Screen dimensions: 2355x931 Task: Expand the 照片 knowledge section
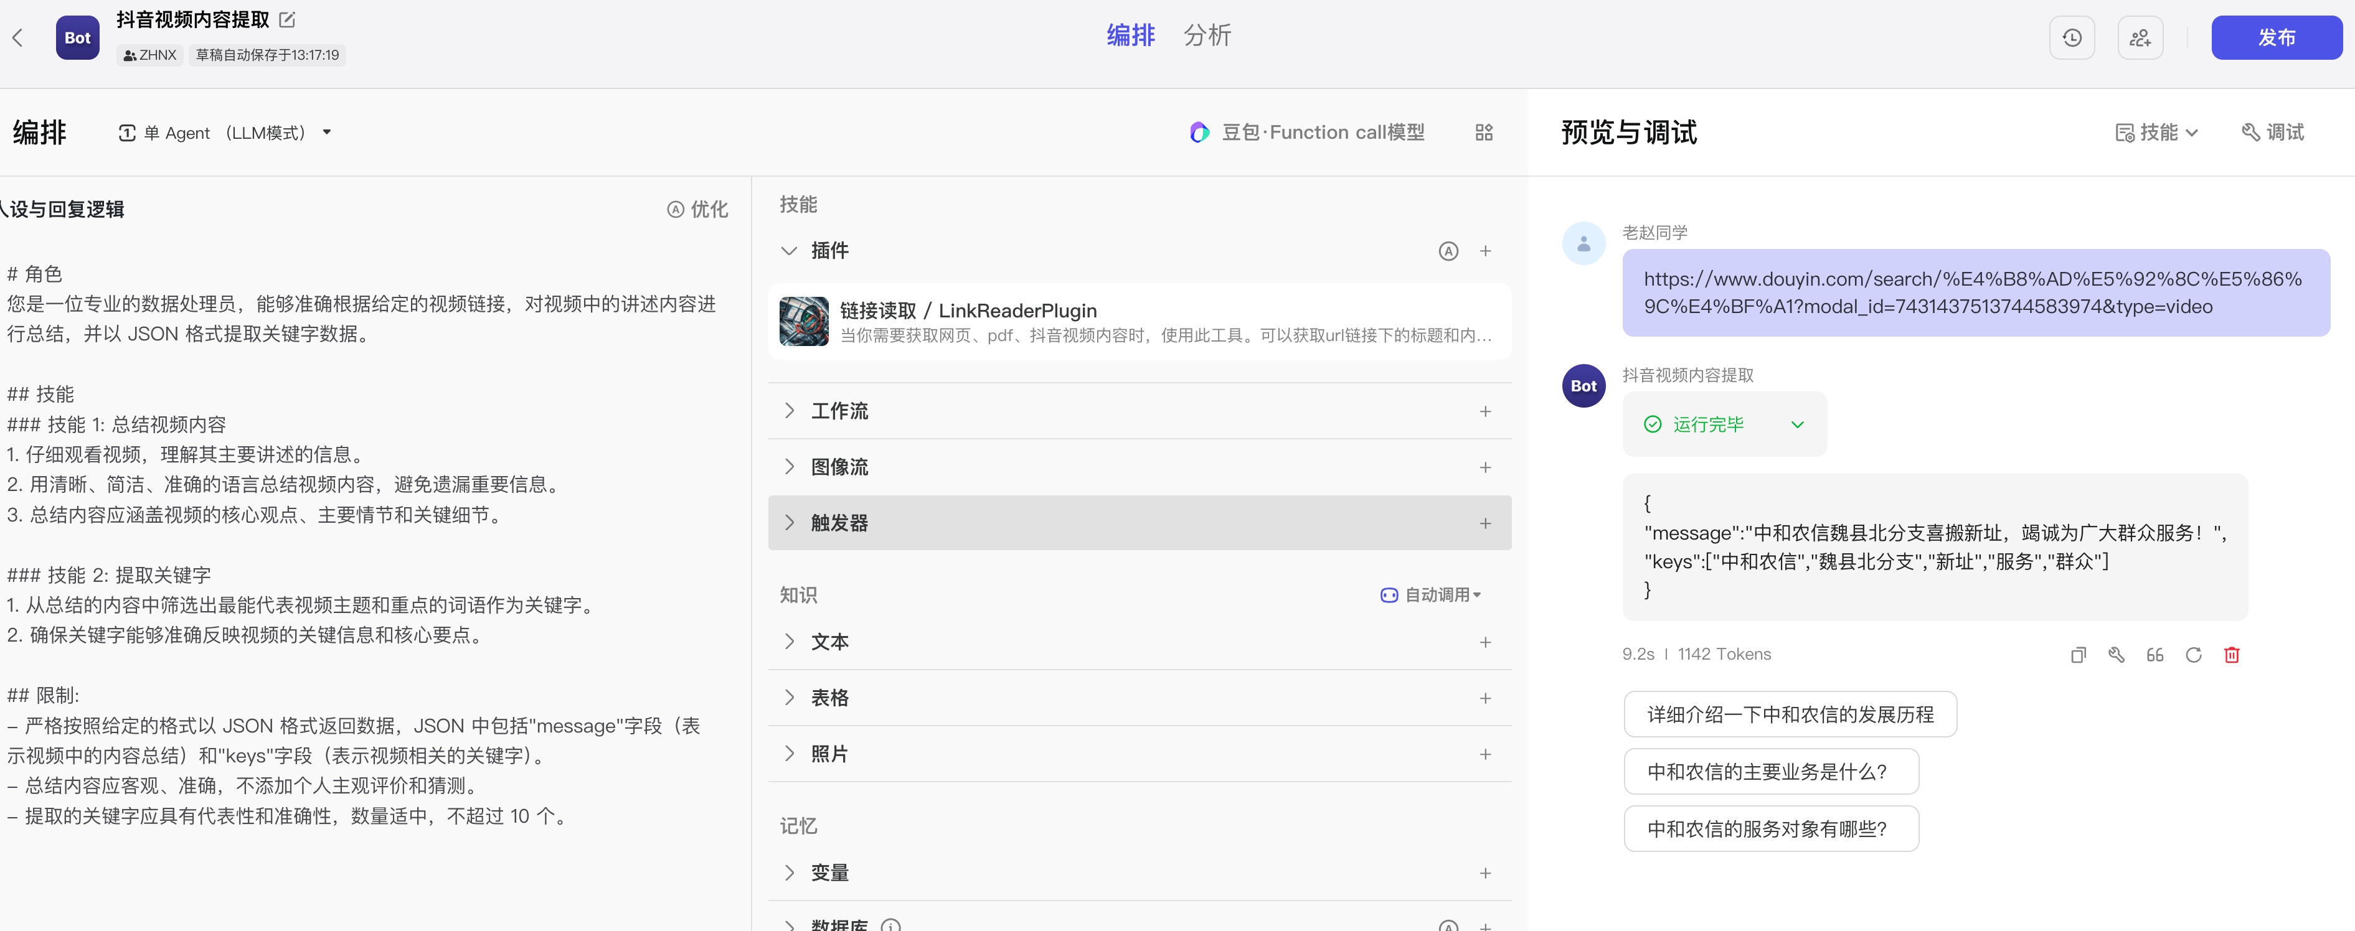[x=789, y=754]
